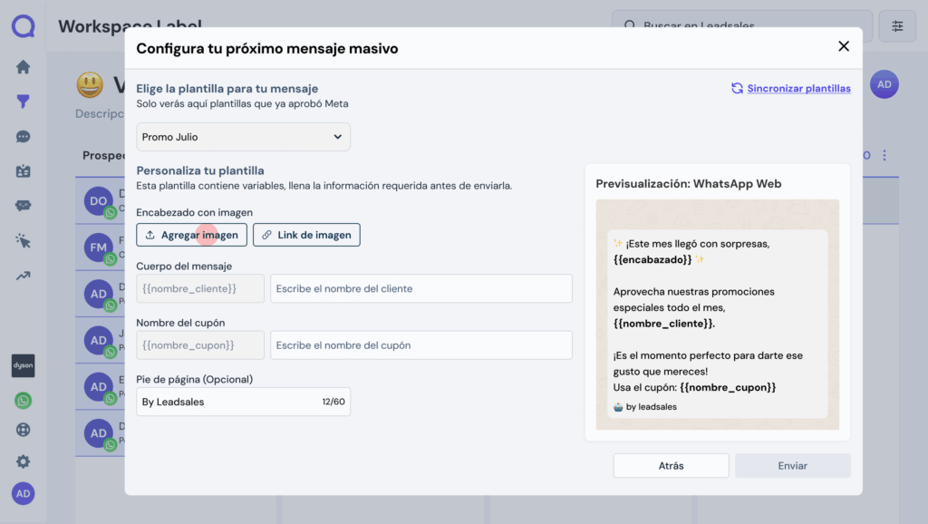Screen dimensions: 928x524
Task: Open the help lifebuoy icon in sidebar
Action: pyautogui.click(x=24, y=430)
